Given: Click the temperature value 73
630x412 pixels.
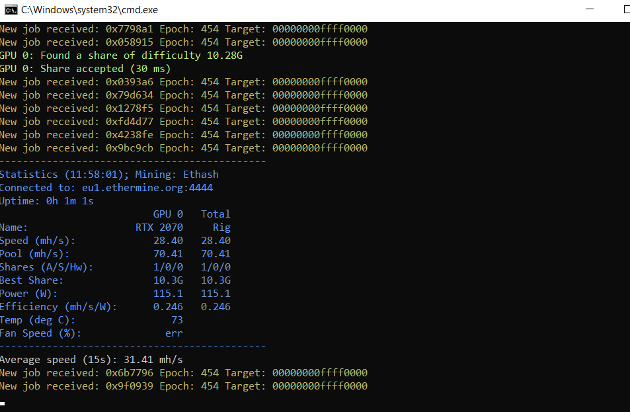Looking at the screenshot, I should tap(177, 320).
